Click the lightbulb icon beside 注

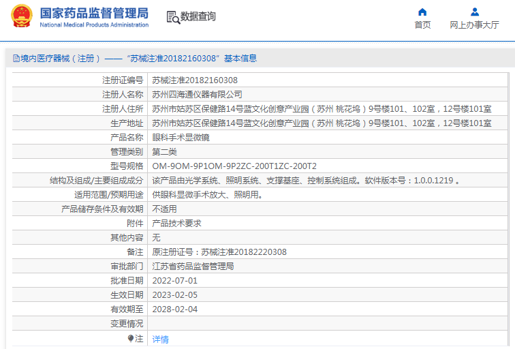coord(131,338)
